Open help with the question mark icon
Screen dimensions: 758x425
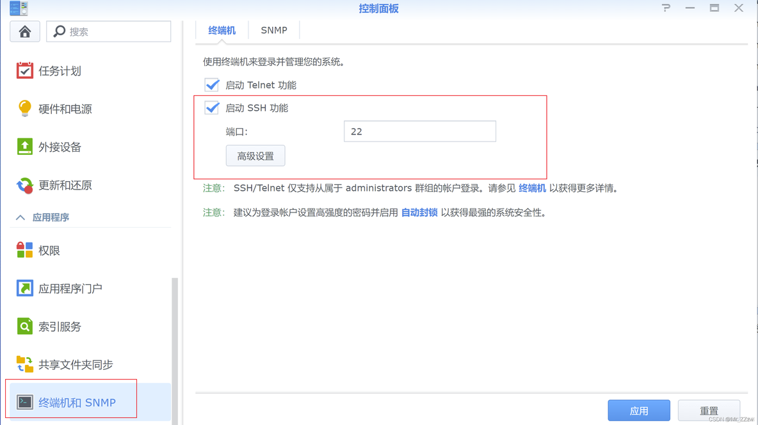666,8
